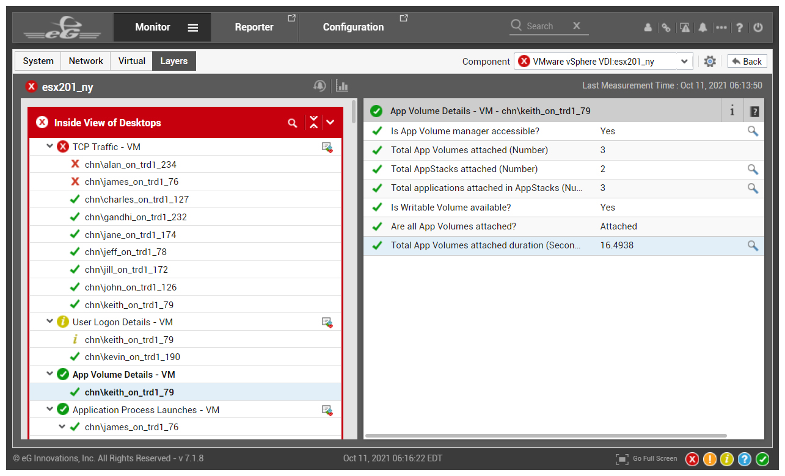Select chn\jeff_on_trd1_78 tree item
Screen dimensions: 785x476
tap(126, 252)
